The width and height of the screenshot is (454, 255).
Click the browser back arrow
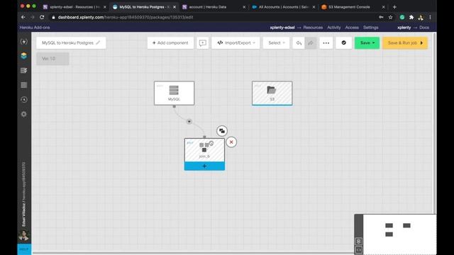coord(23,17)
